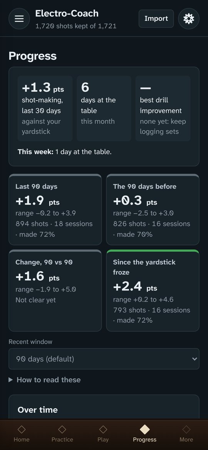Tap the Play diamond icon

point(103,429)
